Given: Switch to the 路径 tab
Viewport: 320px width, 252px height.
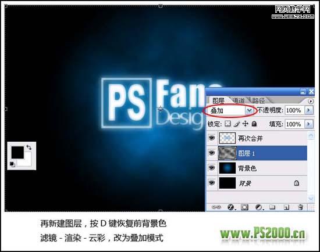Looking at the screenshot, I should click(x=258, y=100).
